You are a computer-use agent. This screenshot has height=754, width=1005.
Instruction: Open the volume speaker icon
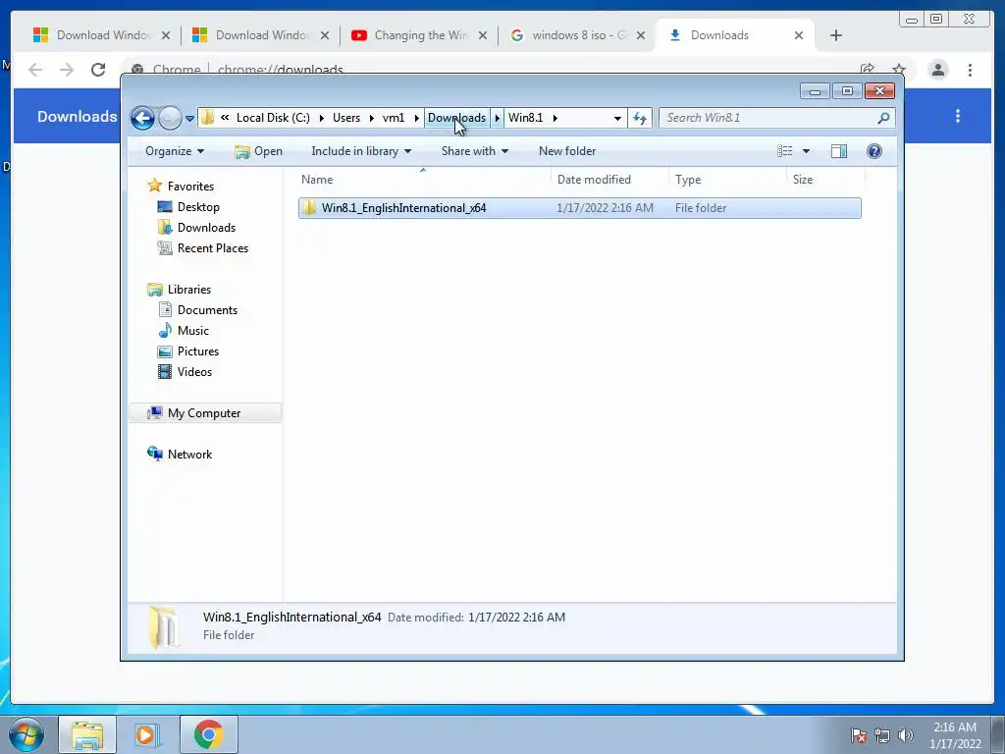tap(905, 735)
